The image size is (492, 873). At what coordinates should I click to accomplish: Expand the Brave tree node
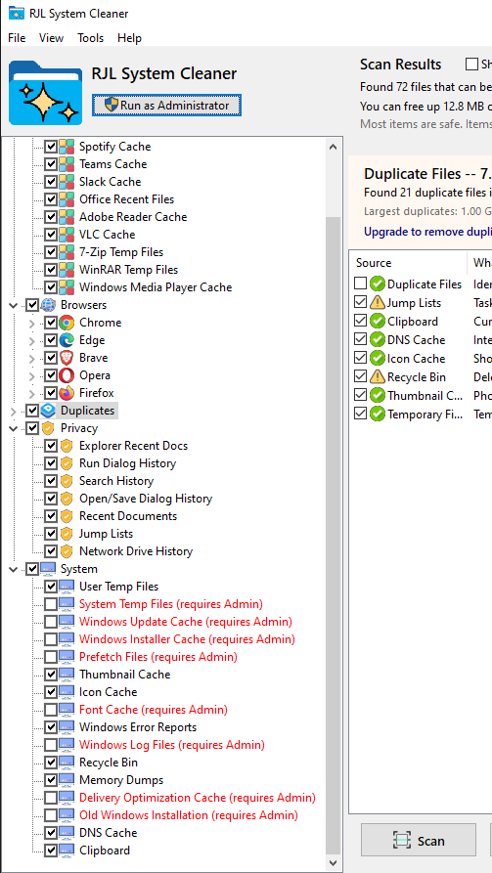pyautogui.click(x=31, y=358)
